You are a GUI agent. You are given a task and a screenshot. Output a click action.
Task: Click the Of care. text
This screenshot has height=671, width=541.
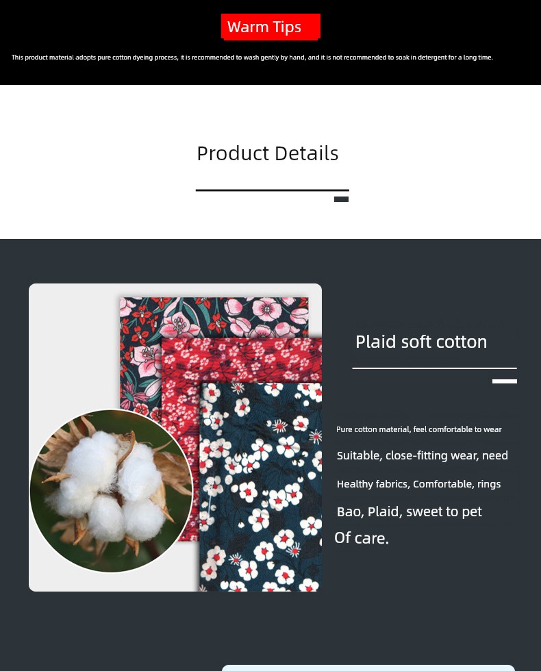(362, 538)
